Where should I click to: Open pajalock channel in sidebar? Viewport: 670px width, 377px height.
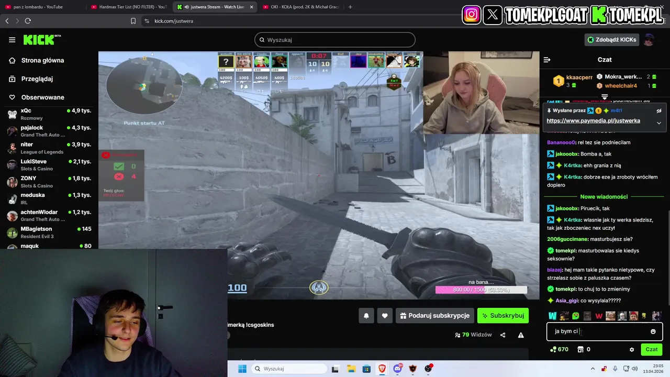coord(49,131)
